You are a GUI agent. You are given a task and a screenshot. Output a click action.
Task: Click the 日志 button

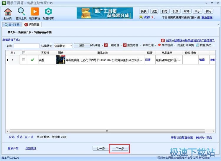point(165,11)
